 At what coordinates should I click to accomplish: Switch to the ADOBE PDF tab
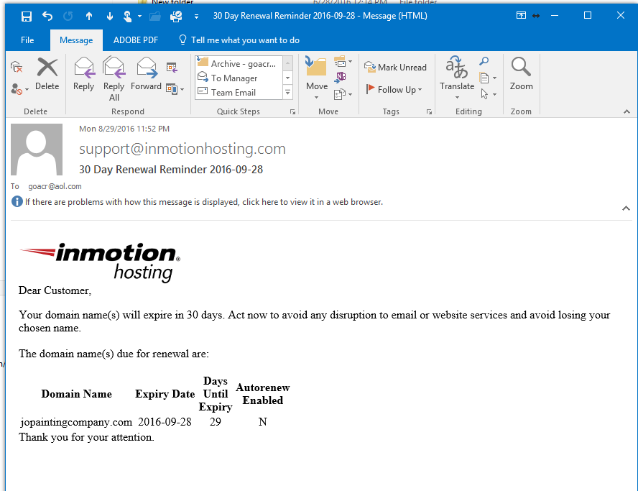[x=135, y=40]
